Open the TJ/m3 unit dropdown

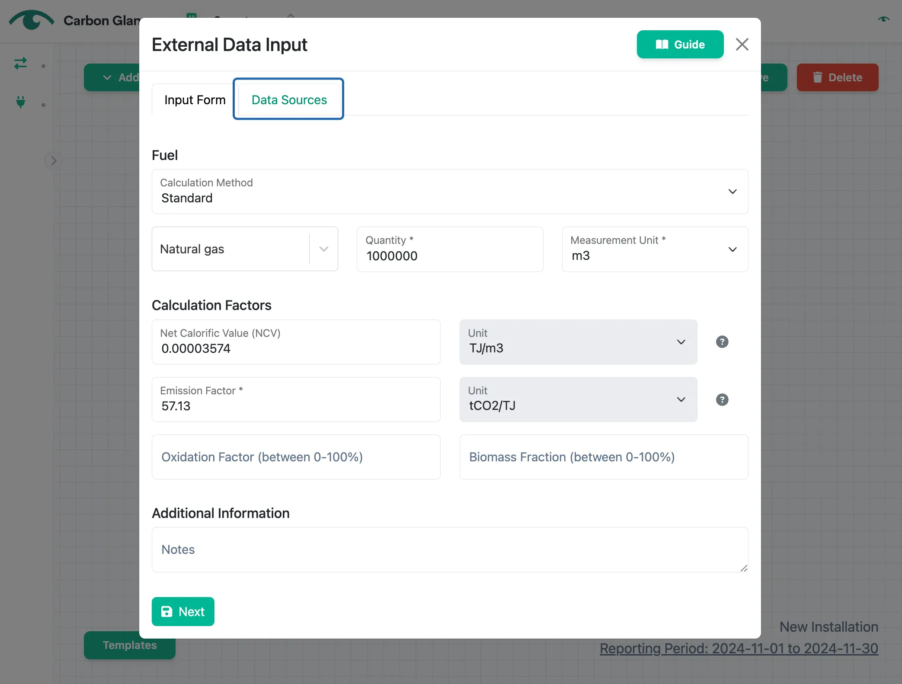[578, 342]
